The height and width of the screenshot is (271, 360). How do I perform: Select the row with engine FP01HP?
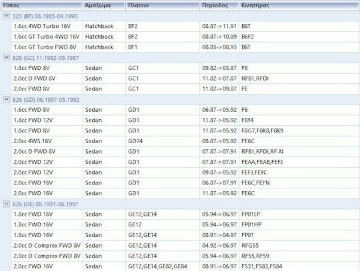click(185, 224)
